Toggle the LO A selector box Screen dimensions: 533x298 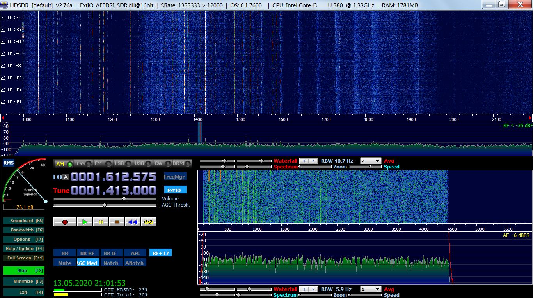(66, 177)
